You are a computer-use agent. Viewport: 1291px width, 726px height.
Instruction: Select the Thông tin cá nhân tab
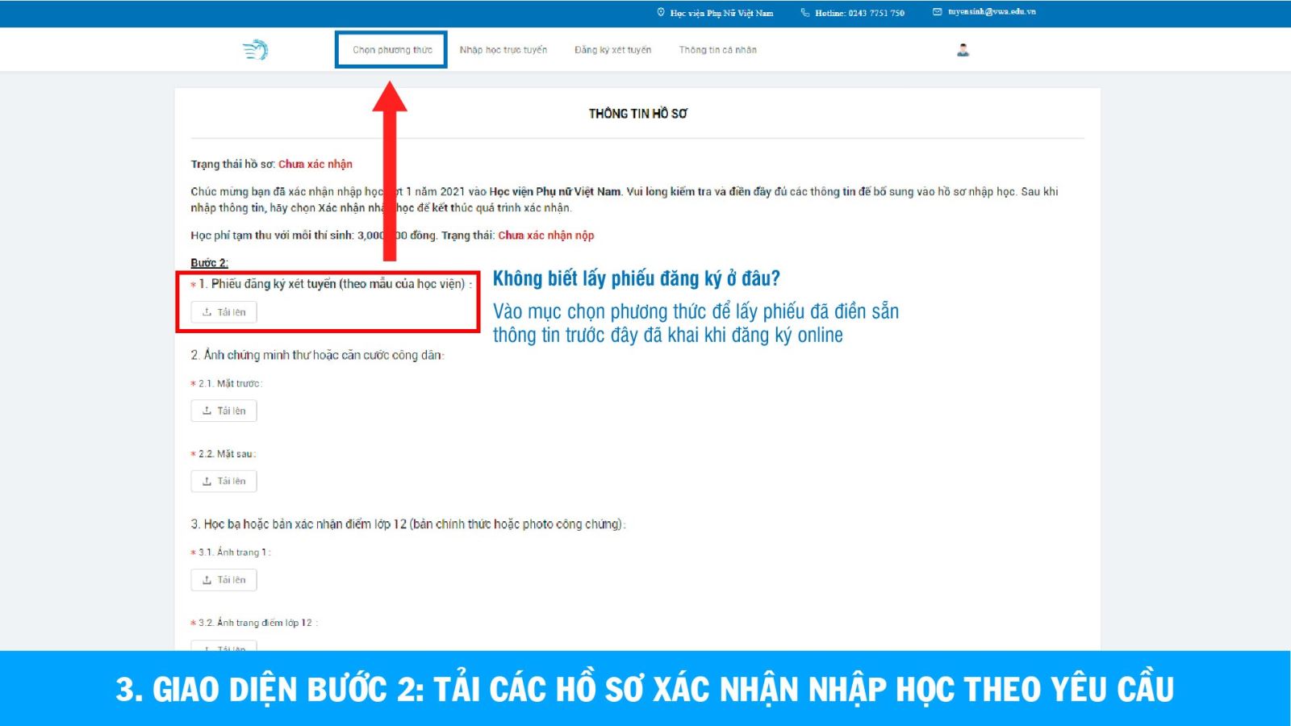(717, 50)
